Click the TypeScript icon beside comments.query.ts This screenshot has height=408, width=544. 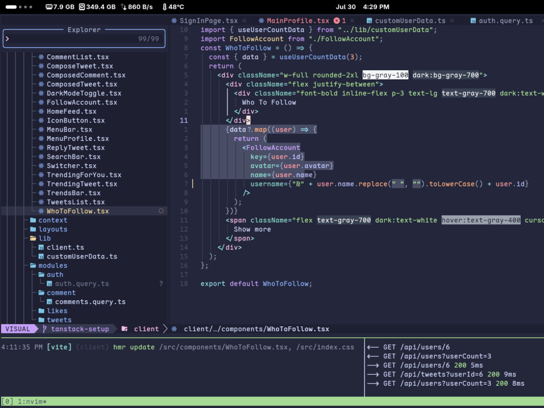coord(50,302)
